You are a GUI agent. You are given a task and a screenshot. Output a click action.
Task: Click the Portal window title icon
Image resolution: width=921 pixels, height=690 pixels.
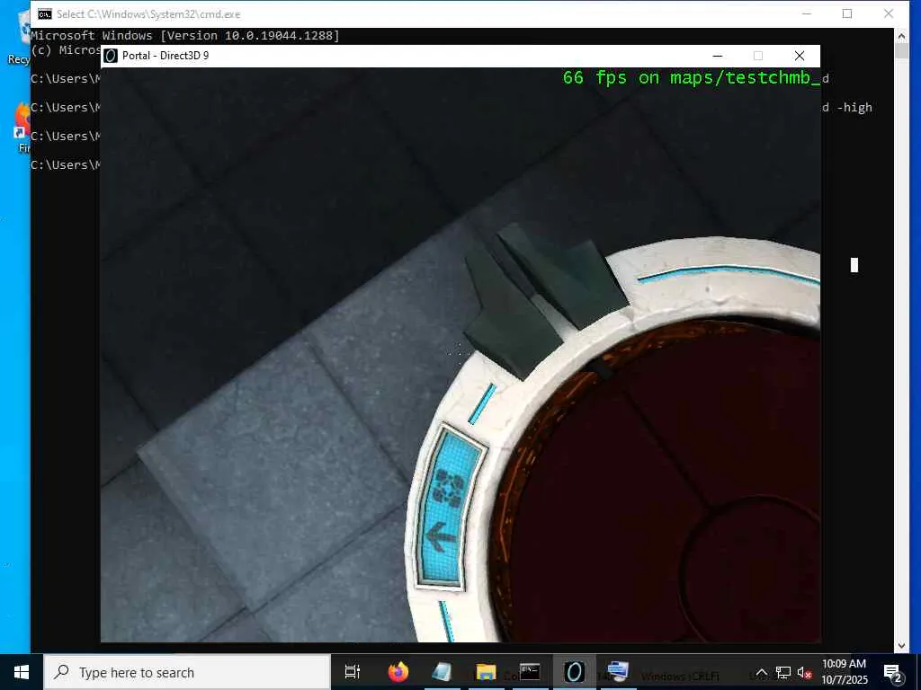(111, 56)
